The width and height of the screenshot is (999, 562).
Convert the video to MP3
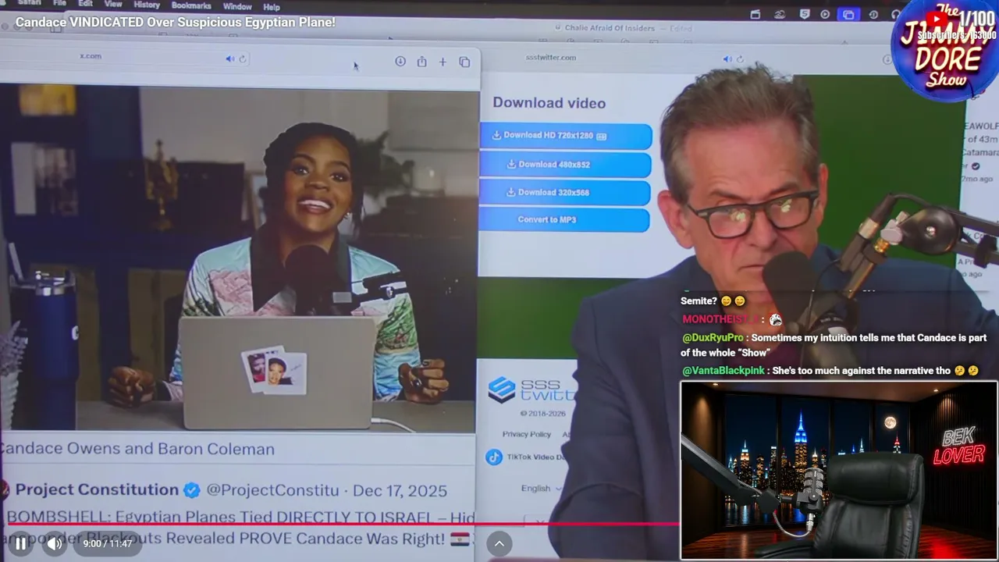[563, 219]
